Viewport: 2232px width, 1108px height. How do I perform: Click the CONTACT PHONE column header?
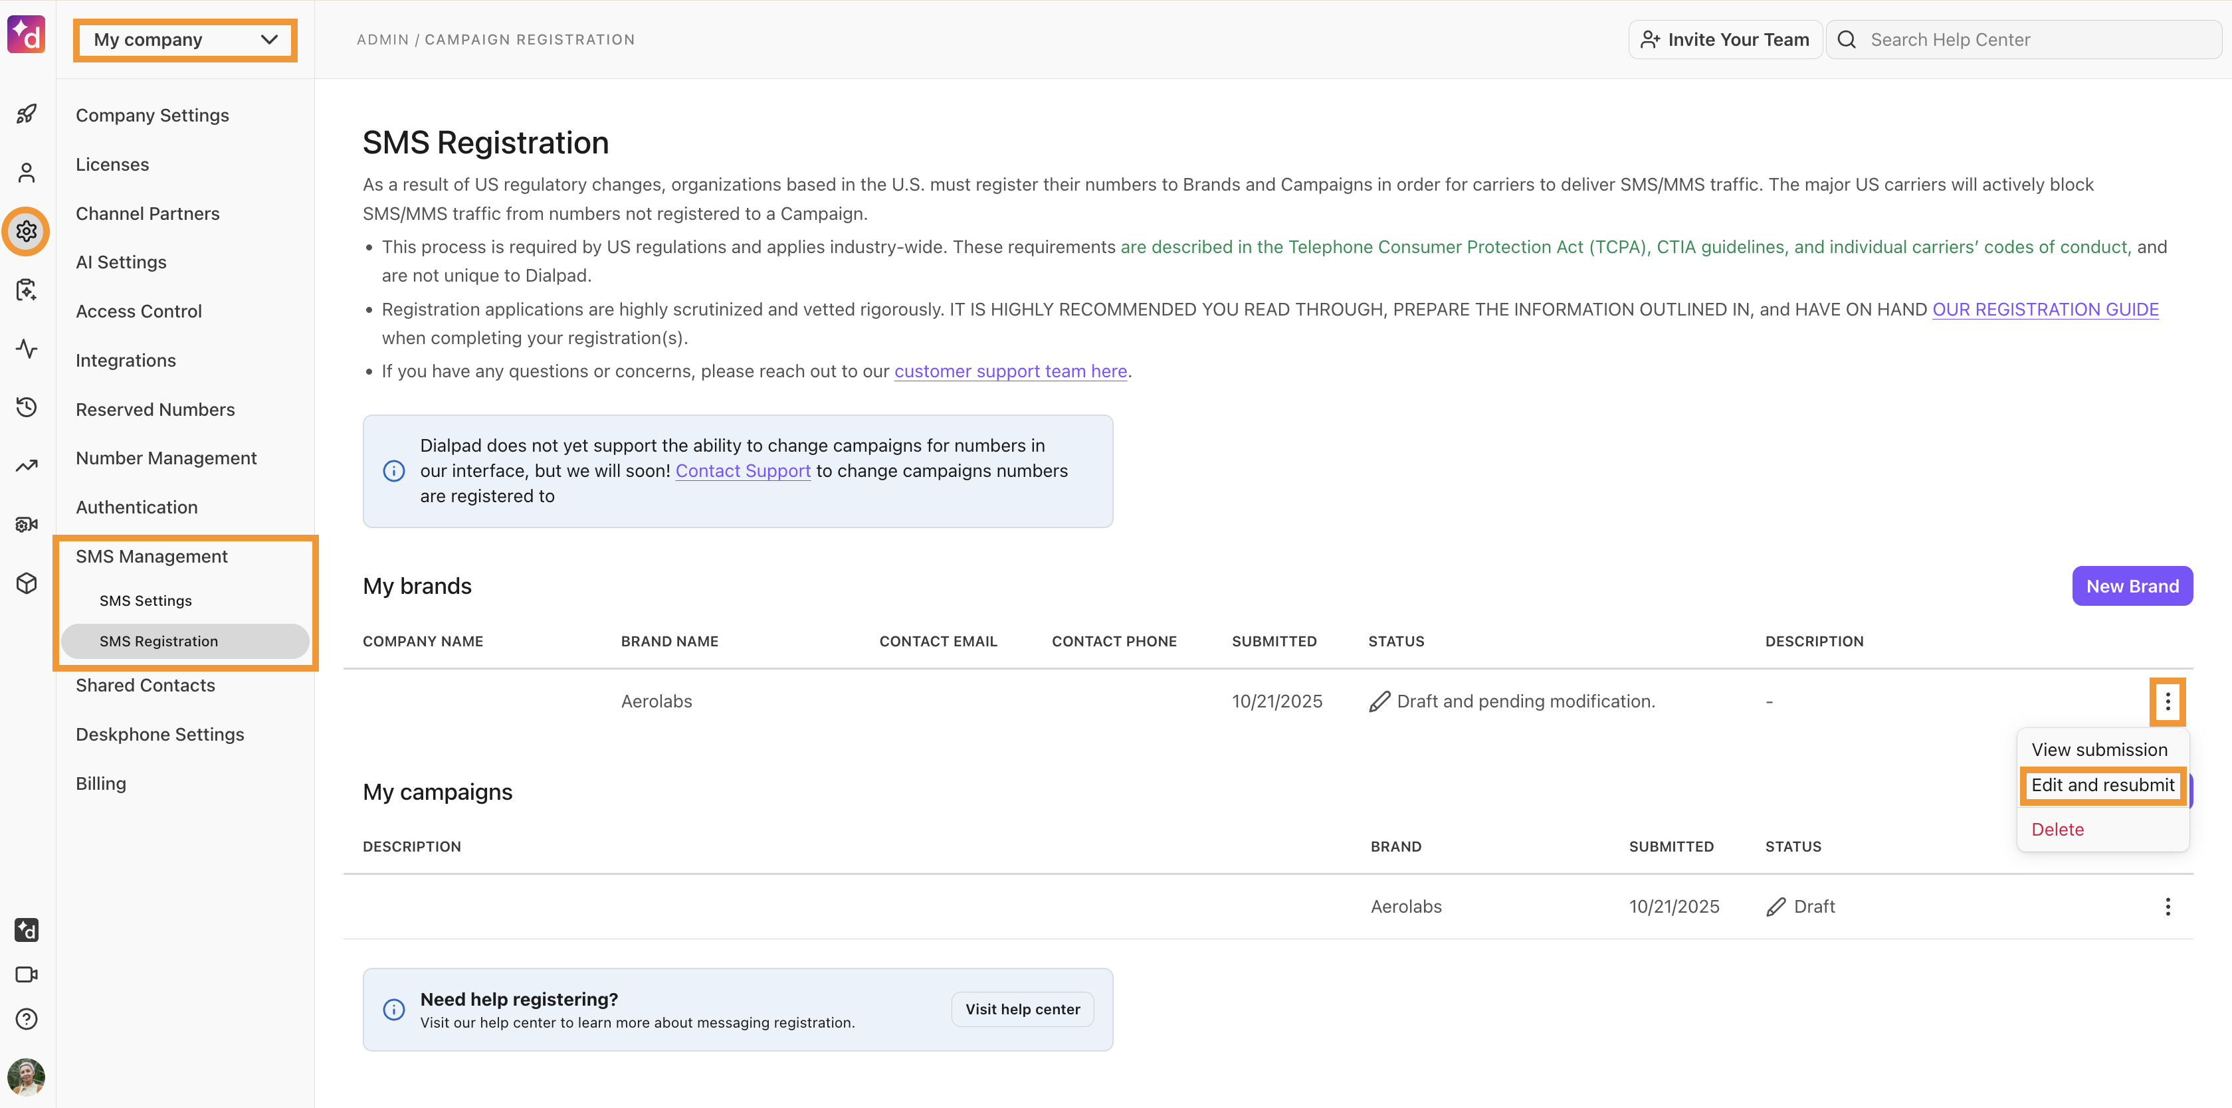[1114, 641]
